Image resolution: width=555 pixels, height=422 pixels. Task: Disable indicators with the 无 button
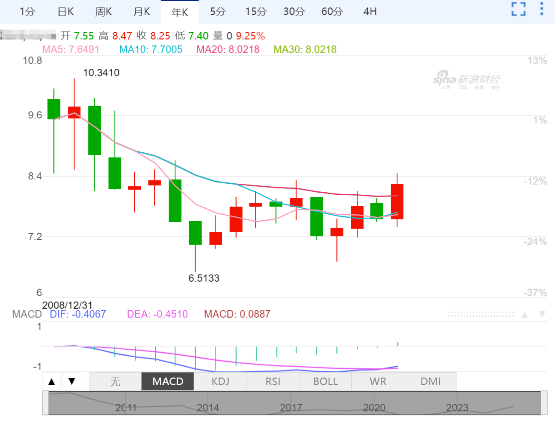click(115, 382)
